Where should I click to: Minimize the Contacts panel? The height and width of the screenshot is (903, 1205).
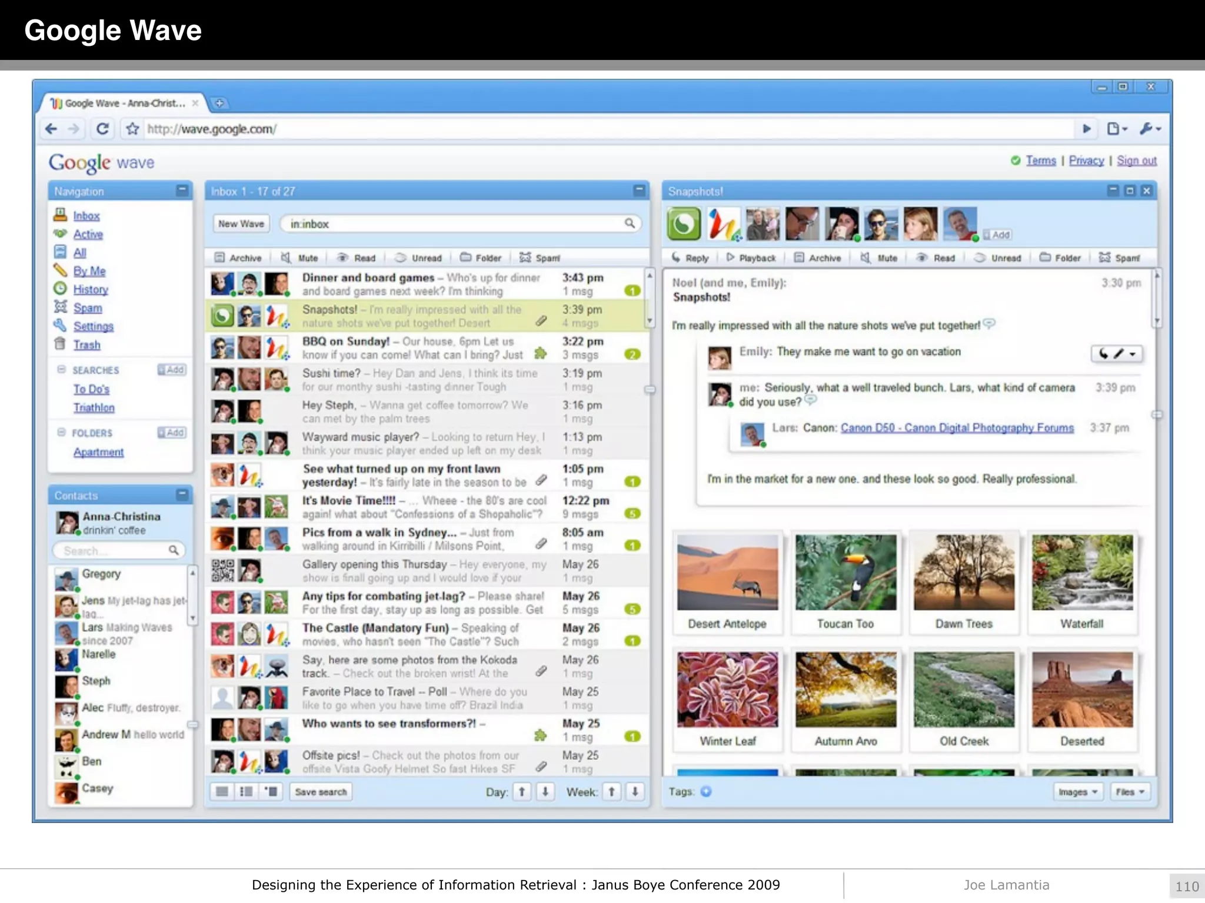182,494
